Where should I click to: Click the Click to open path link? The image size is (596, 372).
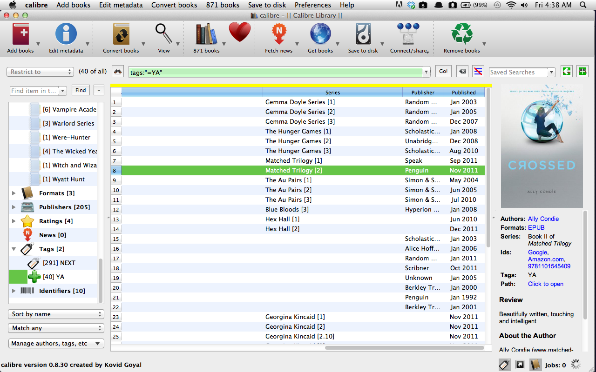[x=546, y=284]
